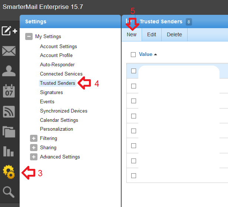
Task: Open the compose new message icon
Action: click(9, 31)
